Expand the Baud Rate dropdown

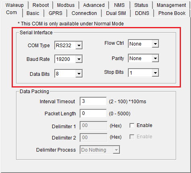tap(68, 59)
